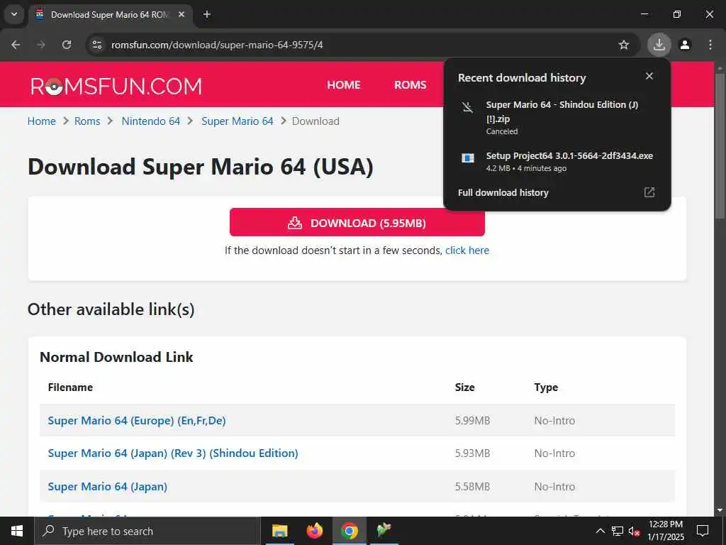Reload the current page
Screen dimensions: 726x545
[x=67, y=45]
